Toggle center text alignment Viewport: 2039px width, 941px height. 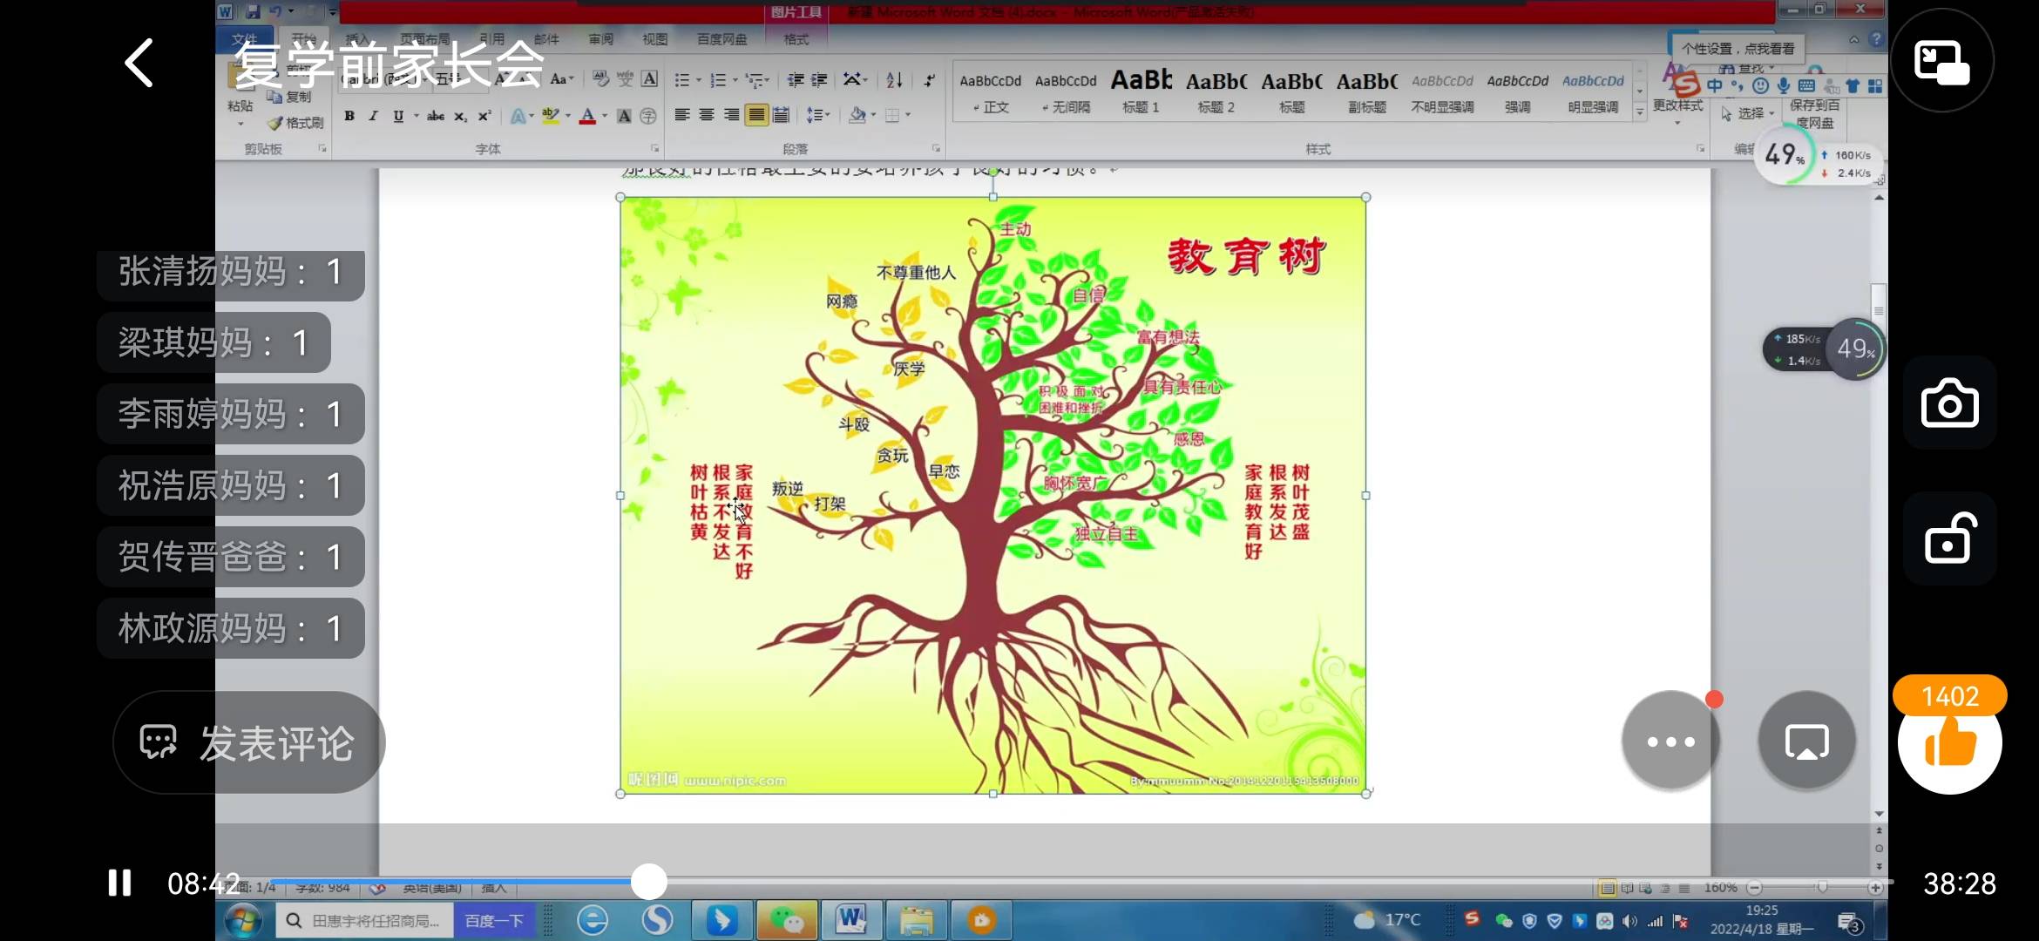point(706,116)
